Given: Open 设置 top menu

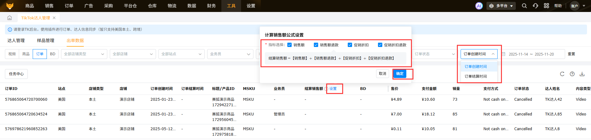Looking at the screenshot, I should 251,6.
